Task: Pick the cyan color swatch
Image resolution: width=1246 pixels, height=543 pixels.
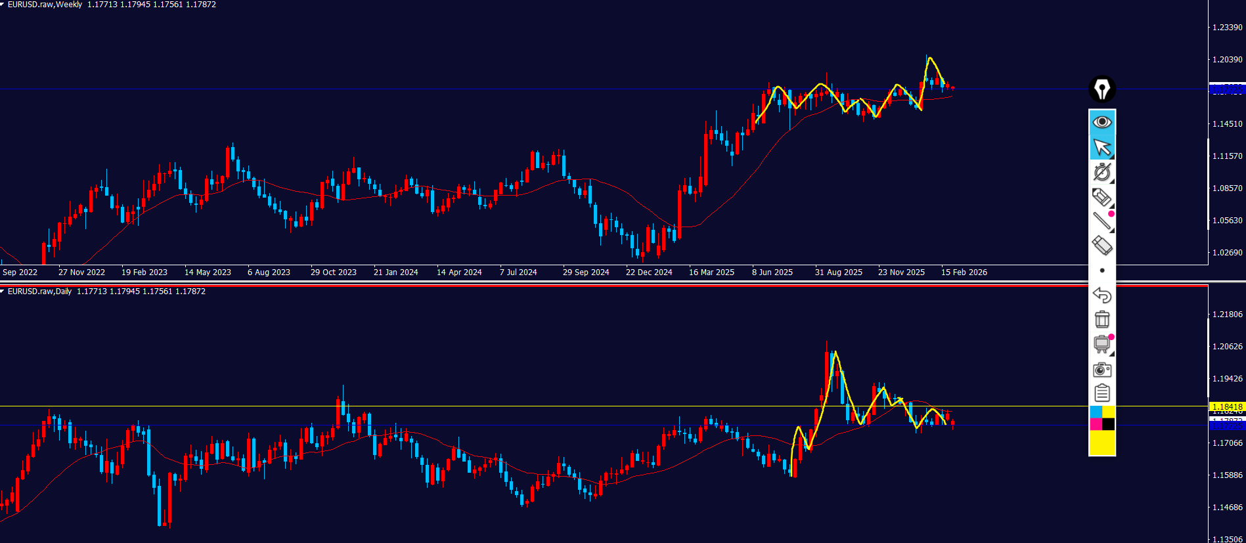Action: point(1096,412)
